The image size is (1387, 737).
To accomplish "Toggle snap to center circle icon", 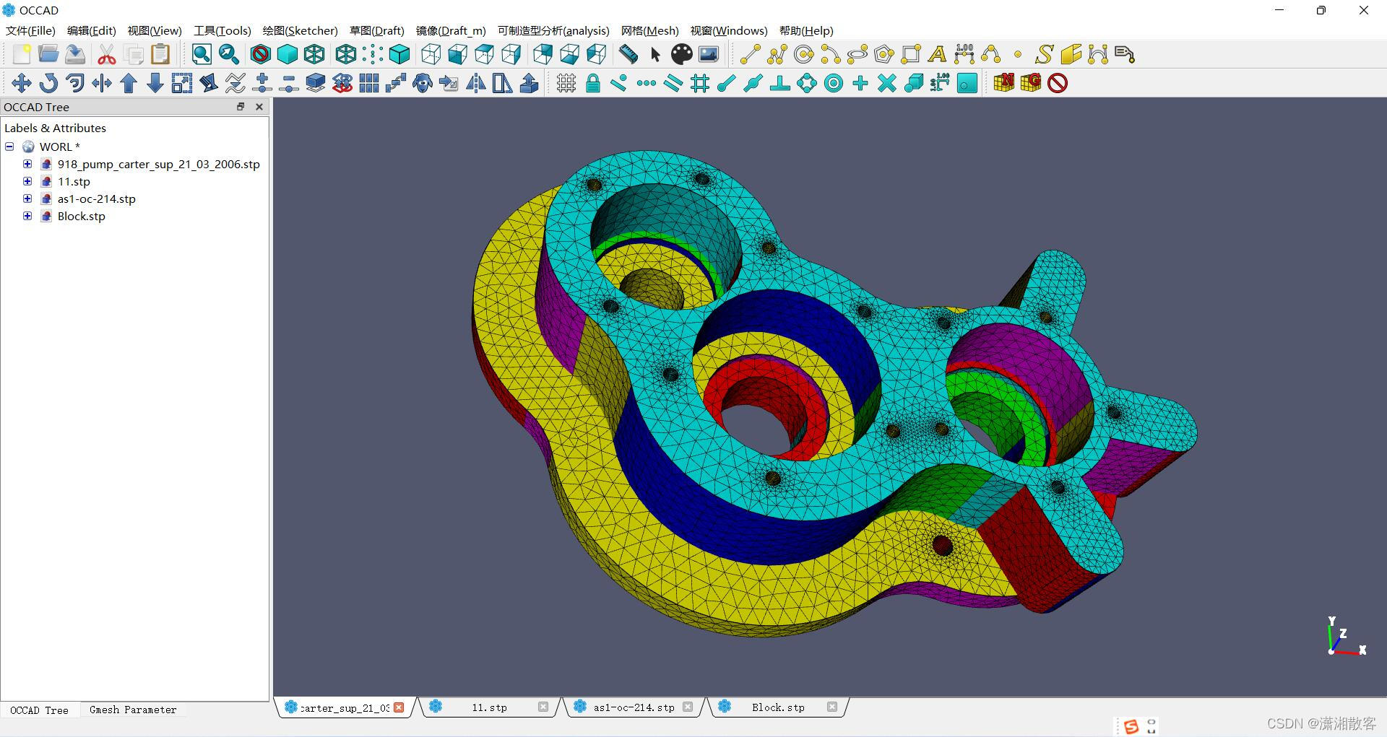I will pyautogui.click(x=833, y=84).
